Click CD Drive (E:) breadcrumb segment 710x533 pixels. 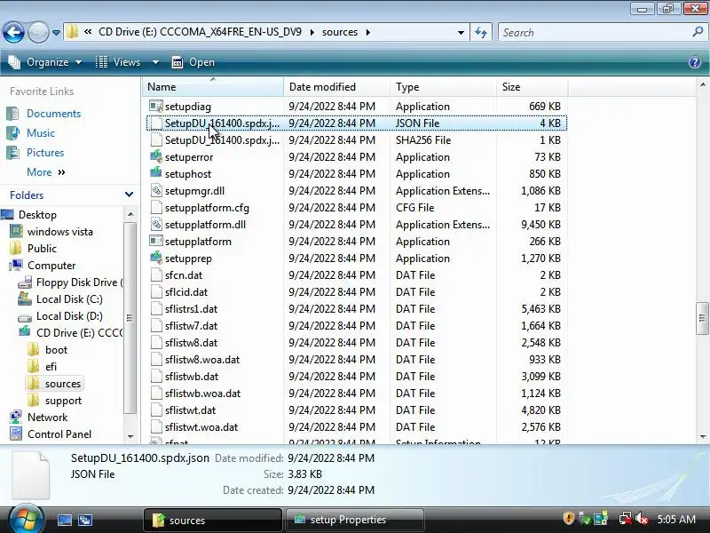tap(200, 32)
